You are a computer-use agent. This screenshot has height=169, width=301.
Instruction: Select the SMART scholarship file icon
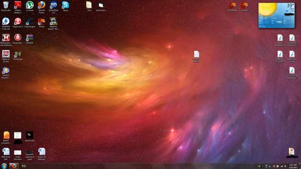6,135
